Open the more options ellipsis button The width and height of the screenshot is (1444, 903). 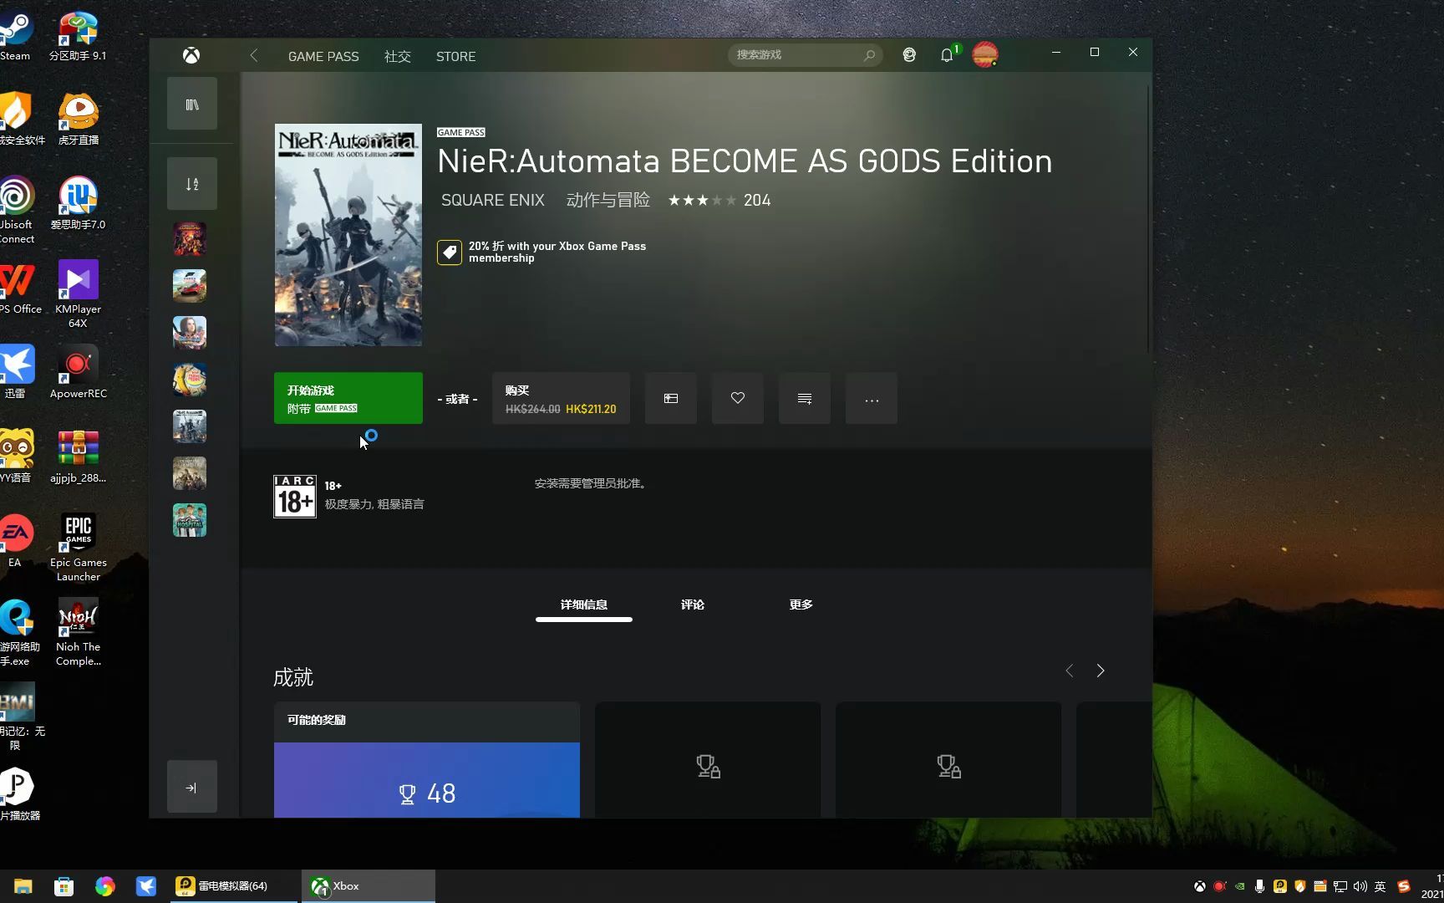point(872,398)
